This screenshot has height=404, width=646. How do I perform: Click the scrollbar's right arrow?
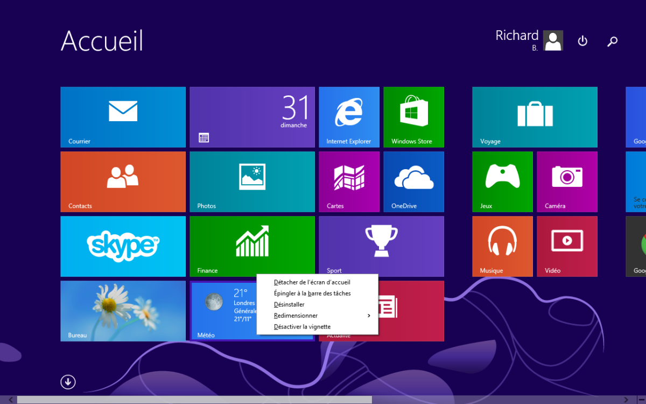(x=626, y=400)
